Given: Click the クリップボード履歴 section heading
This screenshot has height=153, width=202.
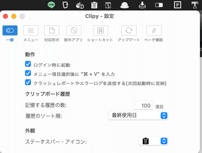Looking at the screenshot, I should pos(48,94).
